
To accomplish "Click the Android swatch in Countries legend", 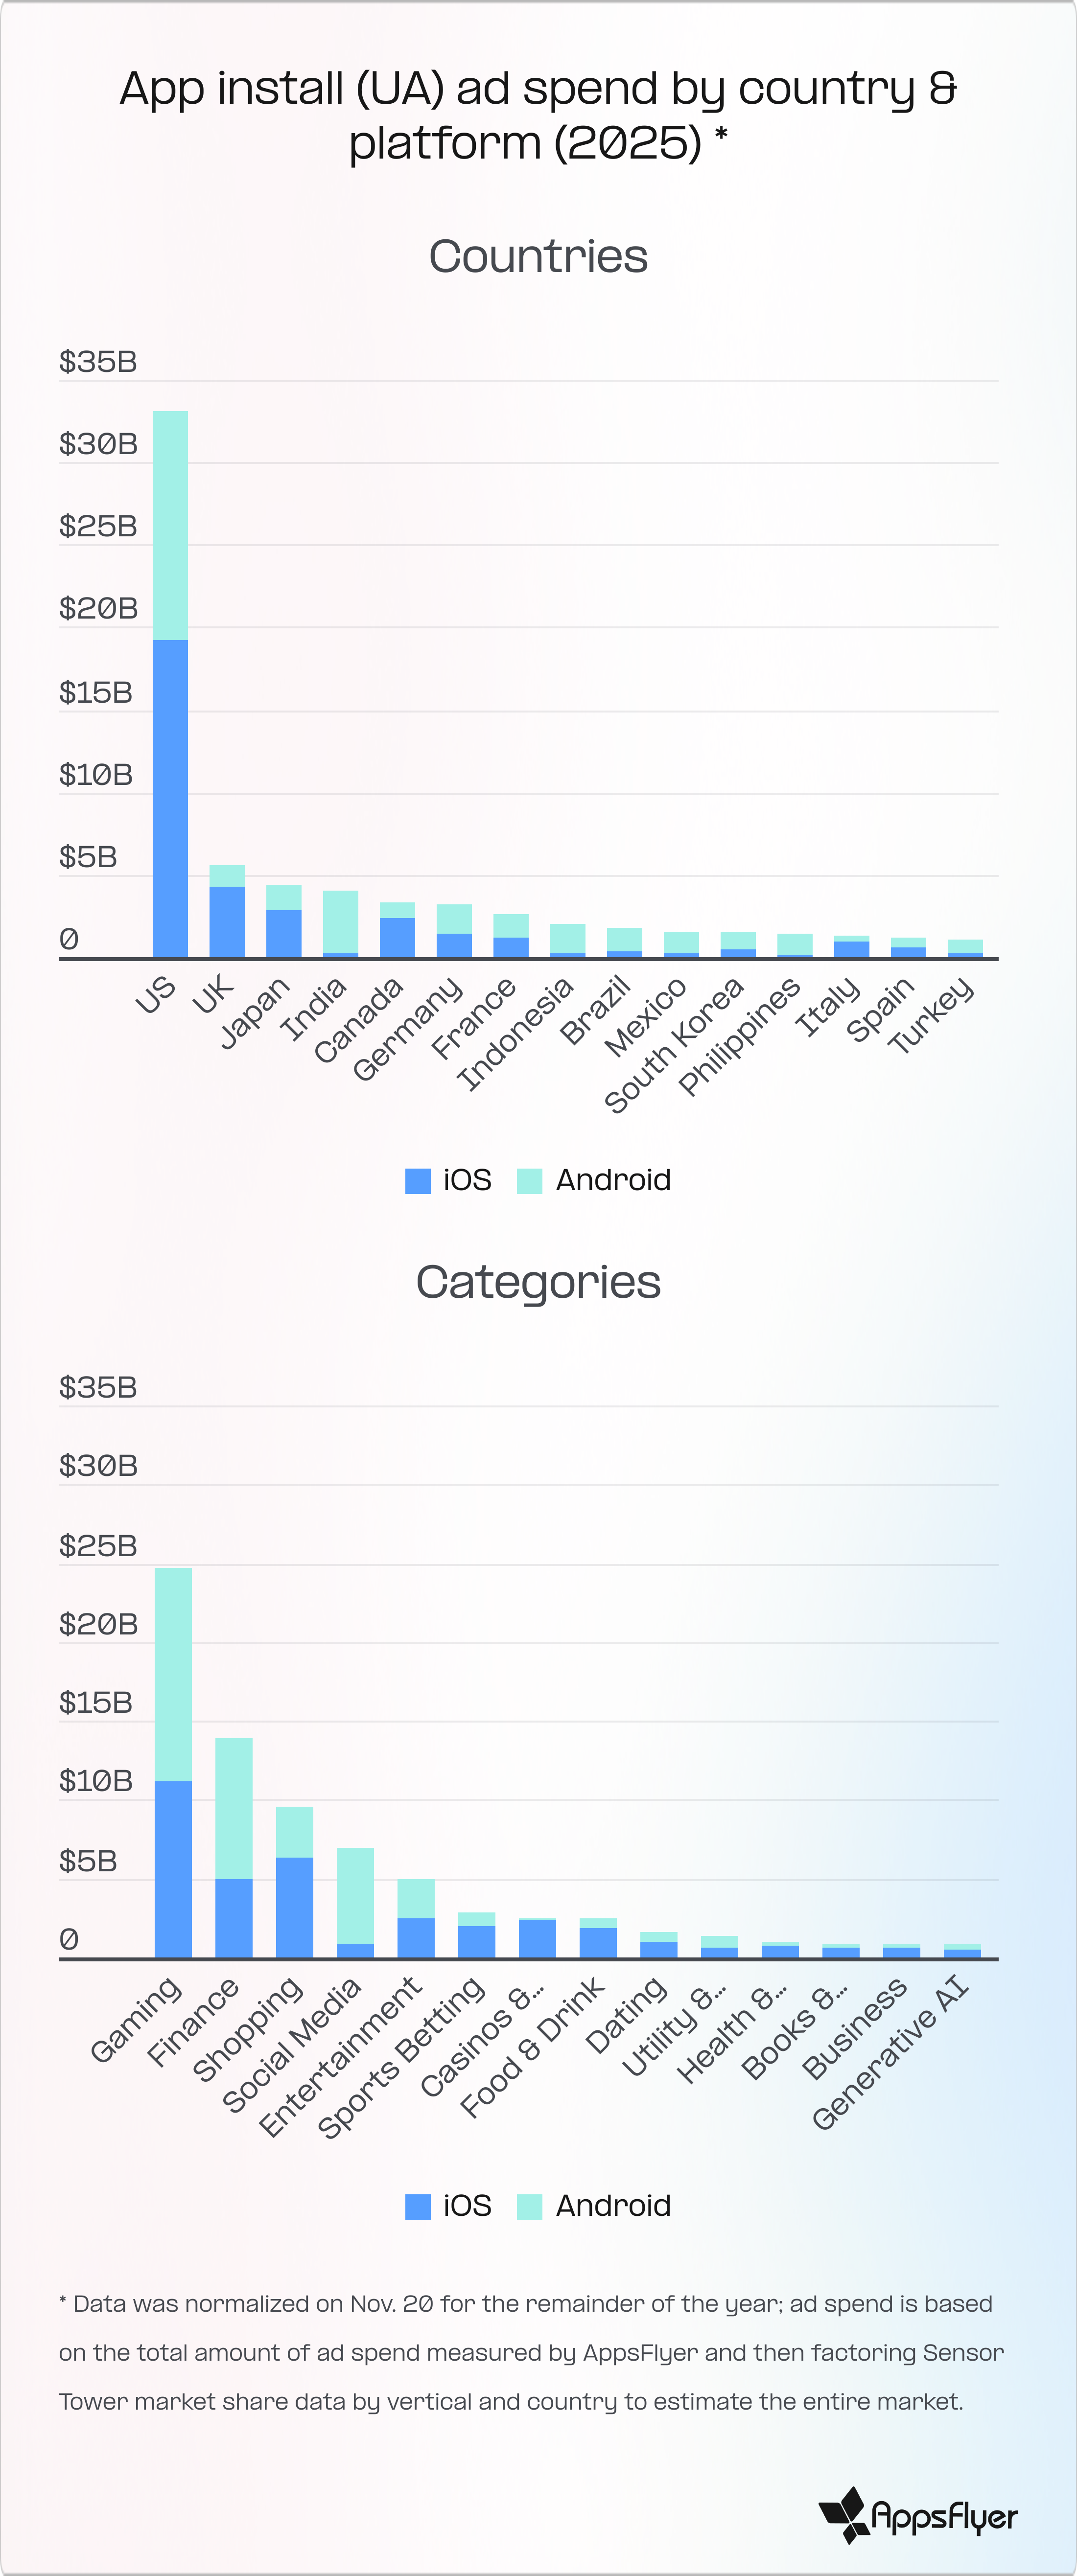I will coord(529,1181).
